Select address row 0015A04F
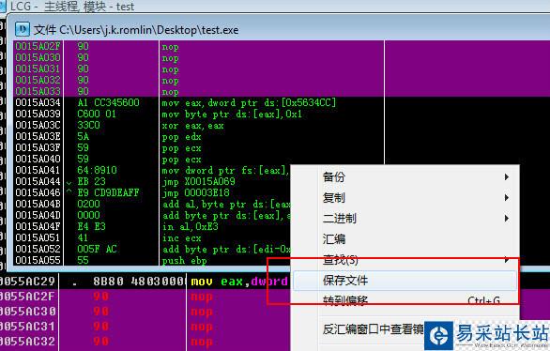Image resolution: width=550 pixels, height=351 pixels. (38, 226)
